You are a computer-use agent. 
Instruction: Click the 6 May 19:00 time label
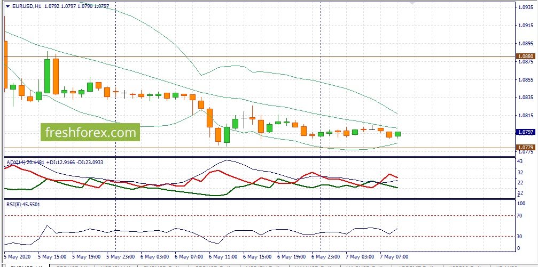[292, 256]
